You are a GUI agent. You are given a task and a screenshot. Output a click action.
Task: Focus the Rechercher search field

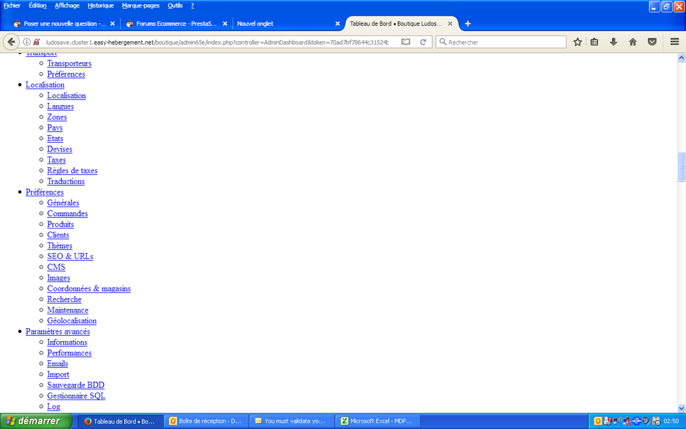[501, 42]
